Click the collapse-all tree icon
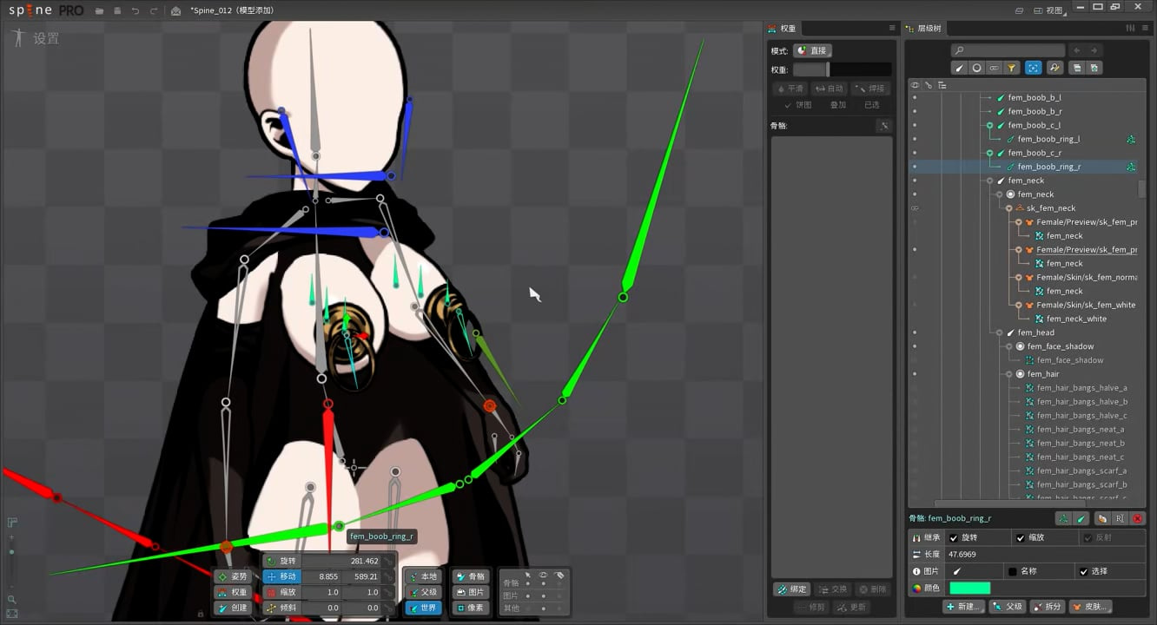This screenshot has height=625, width=1157. click(1077, 68)
